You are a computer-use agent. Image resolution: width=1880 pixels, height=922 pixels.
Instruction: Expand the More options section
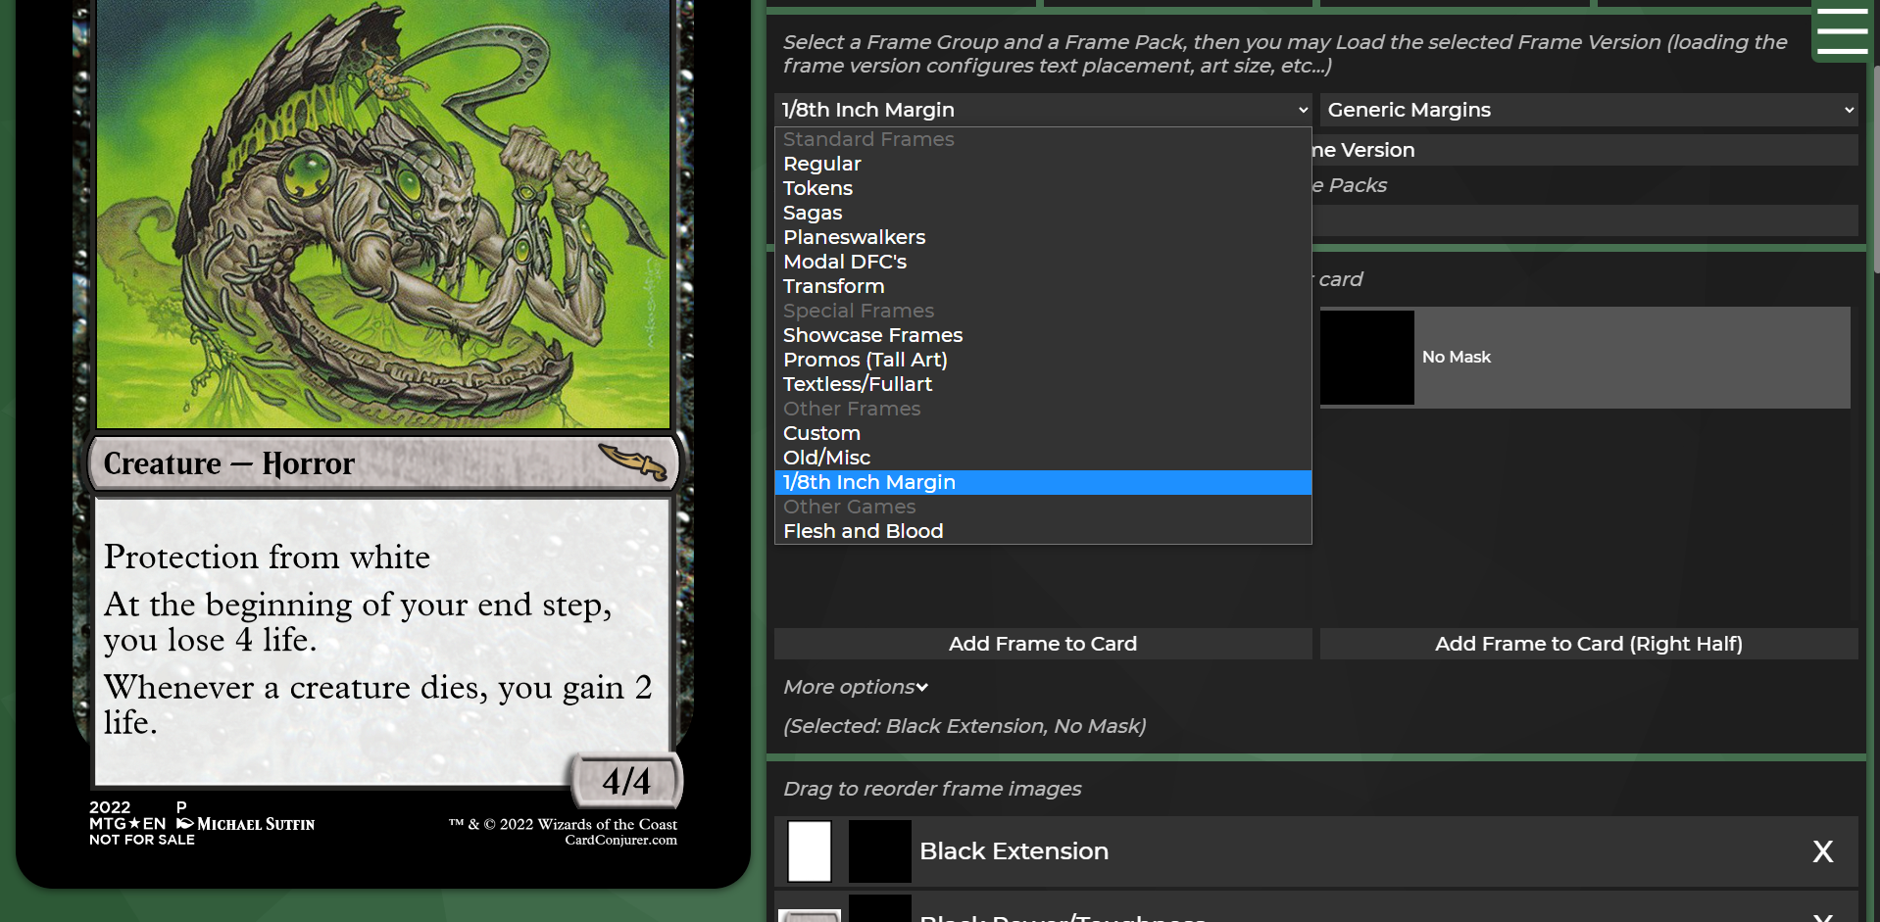point(856,687)
